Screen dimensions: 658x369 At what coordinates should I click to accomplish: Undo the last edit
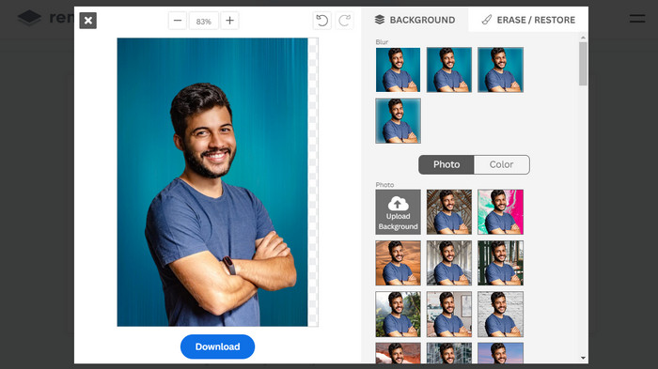[x=321, y=21]
